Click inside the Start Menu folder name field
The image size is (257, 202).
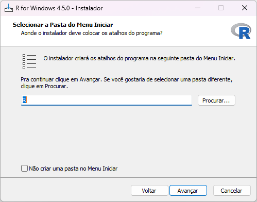[x=107, y=100]
